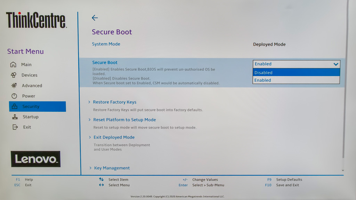Collapse the Secure Boot dropdown via chevron
Screen dimensions: 356x200
click(336, 64)
